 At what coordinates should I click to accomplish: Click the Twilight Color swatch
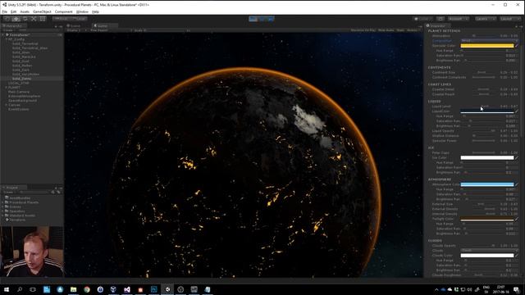(x=487, y=219)
